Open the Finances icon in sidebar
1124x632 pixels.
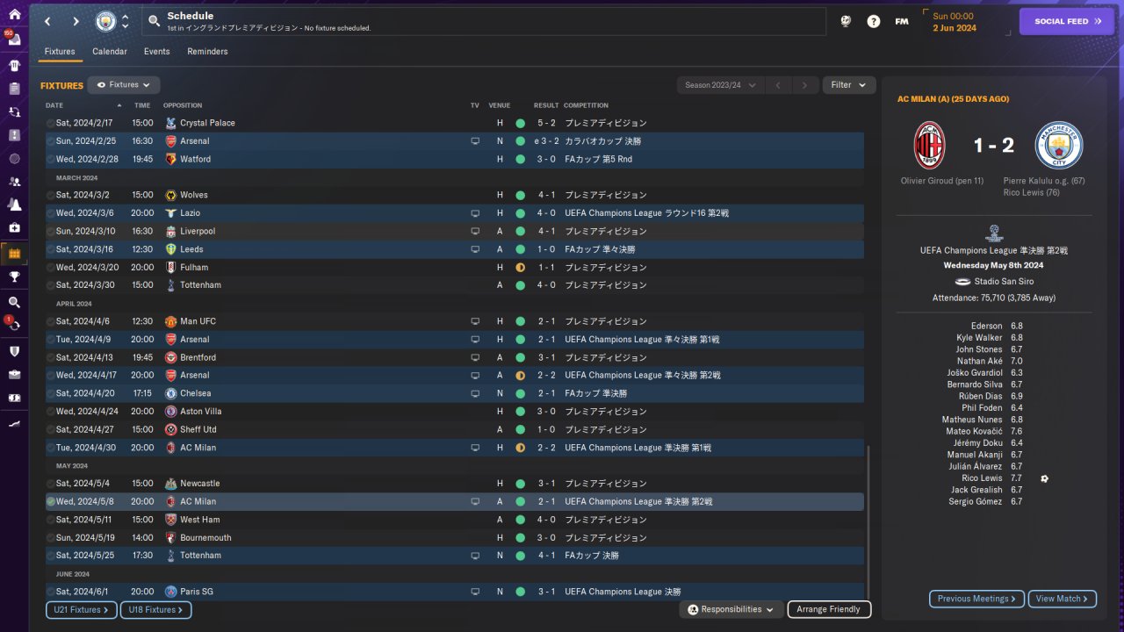[14, 398]
